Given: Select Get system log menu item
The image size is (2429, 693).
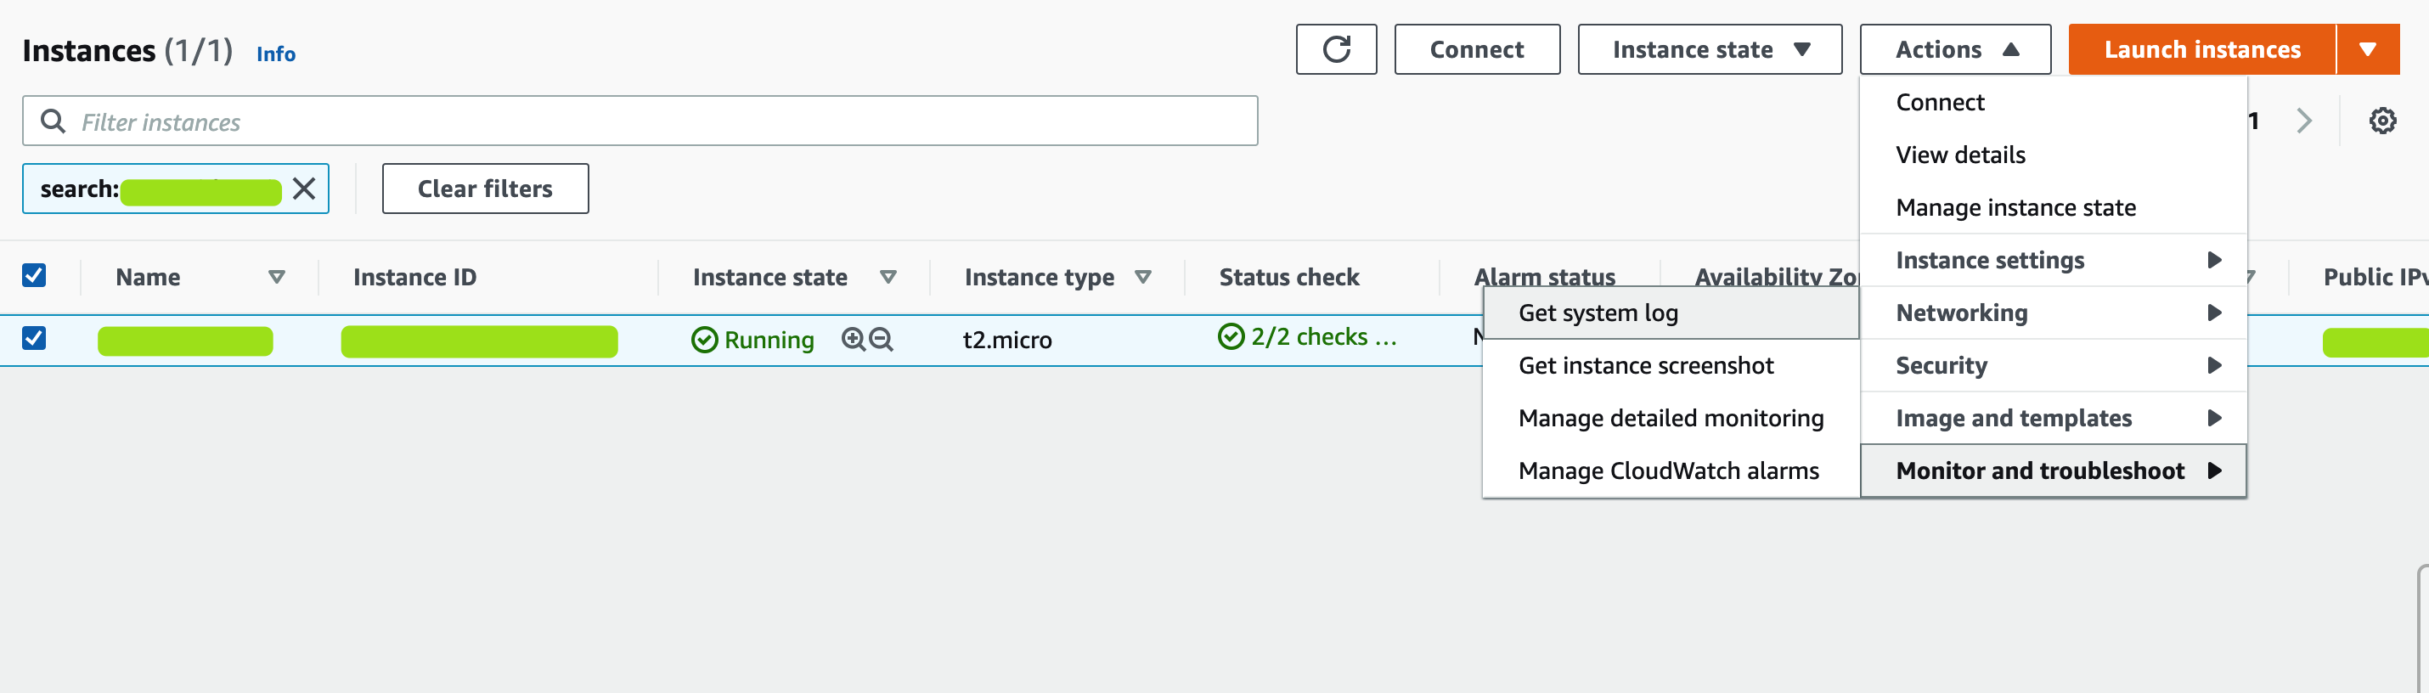Looking at the screenshot, I should click(1598, 313).
